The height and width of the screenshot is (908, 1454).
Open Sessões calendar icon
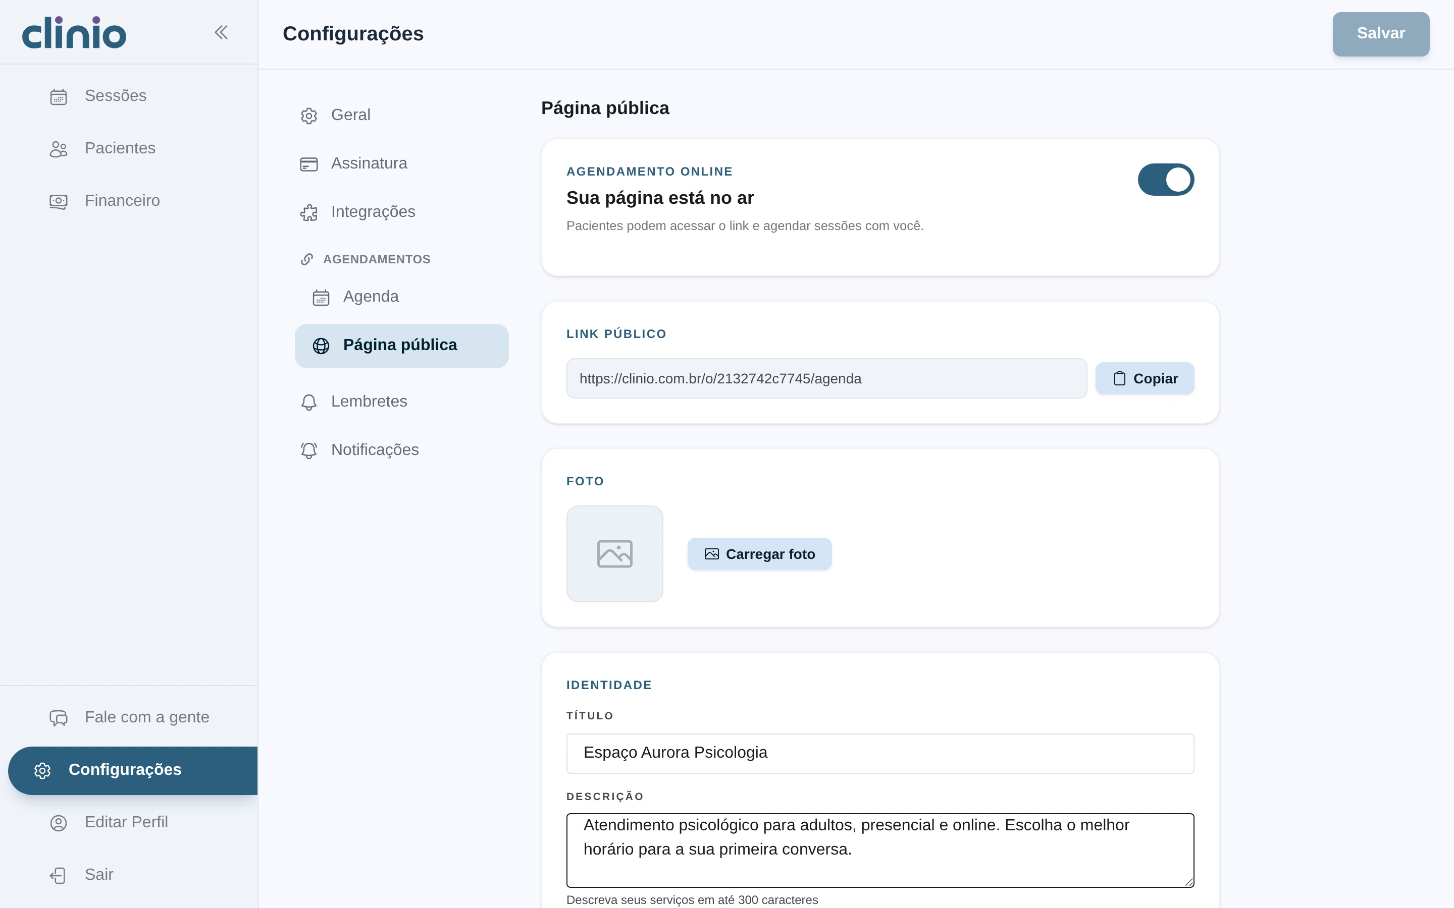(x=58, y=97)
